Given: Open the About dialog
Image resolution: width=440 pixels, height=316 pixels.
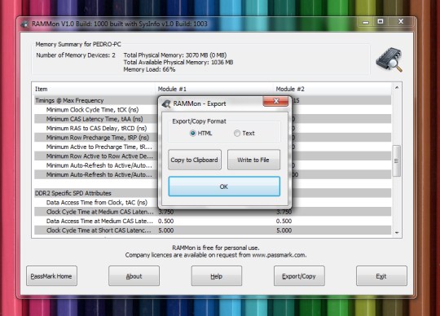Looking at the screenshot, I should [x=134, y=276].
